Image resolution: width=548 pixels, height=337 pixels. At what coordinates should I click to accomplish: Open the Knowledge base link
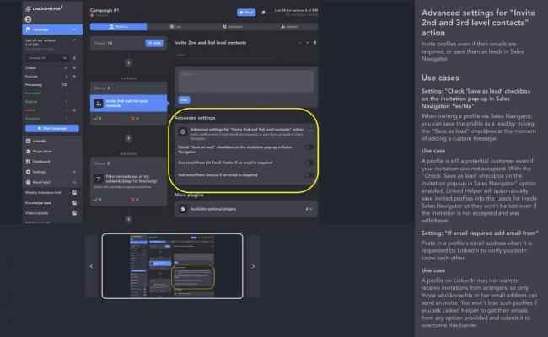(x=38, y=203)
